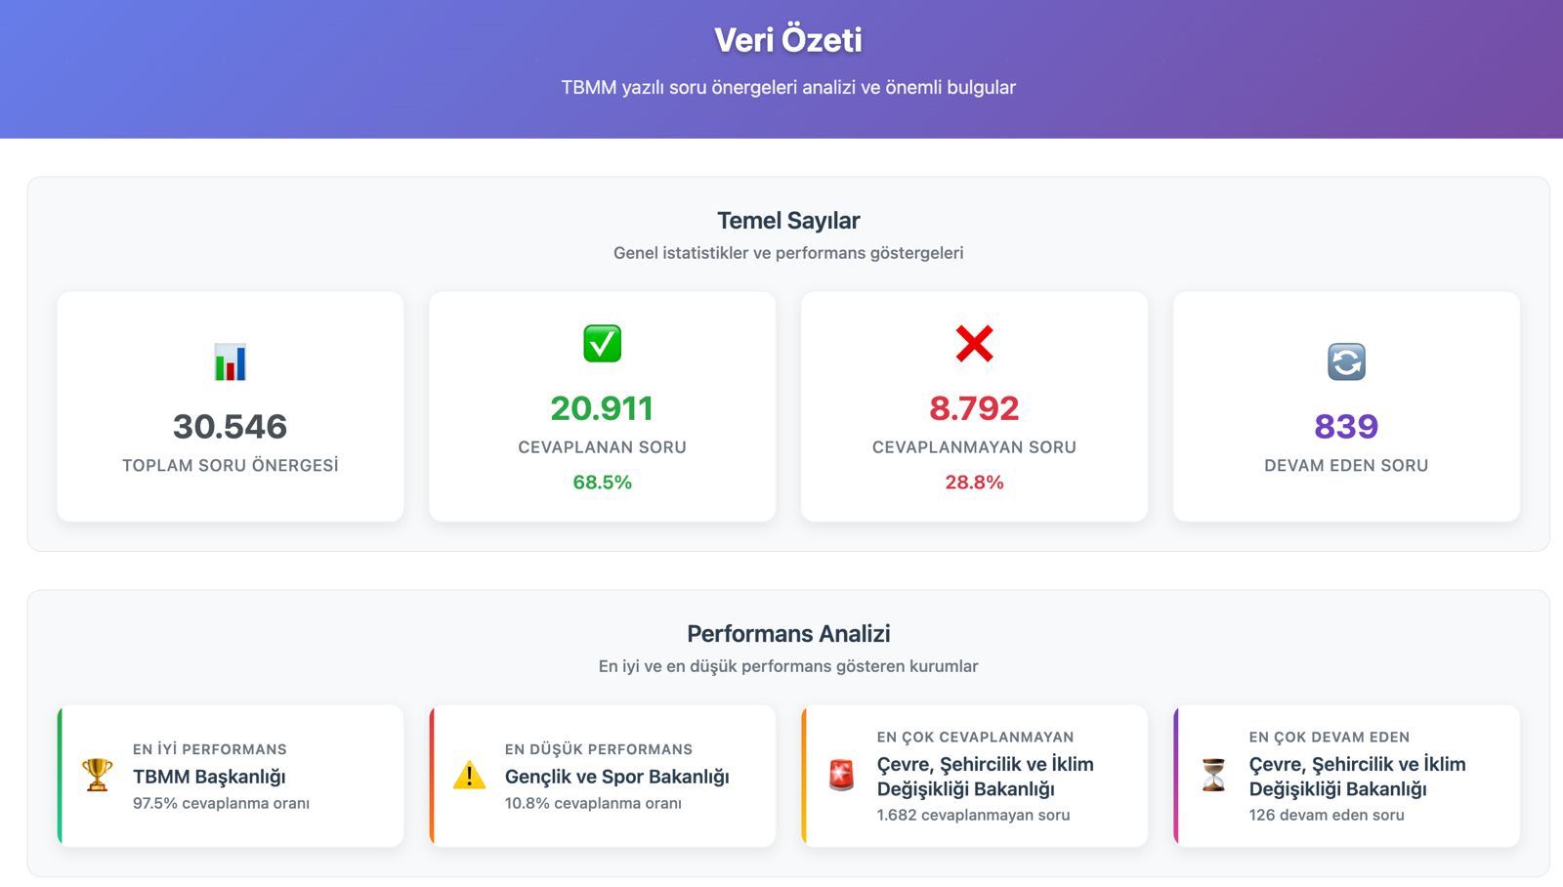The height and width of the screenshot is (887, 1563).
Task: Click the 839 ongoing questions number
Action: [x=1346, y=427]
